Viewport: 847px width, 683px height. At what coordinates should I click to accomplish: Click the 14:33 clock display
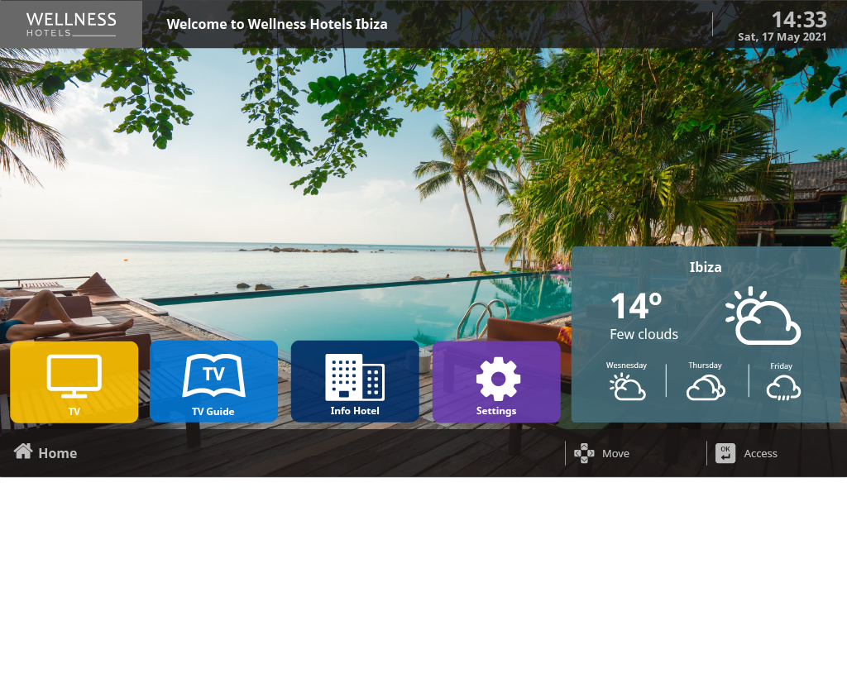798,19
